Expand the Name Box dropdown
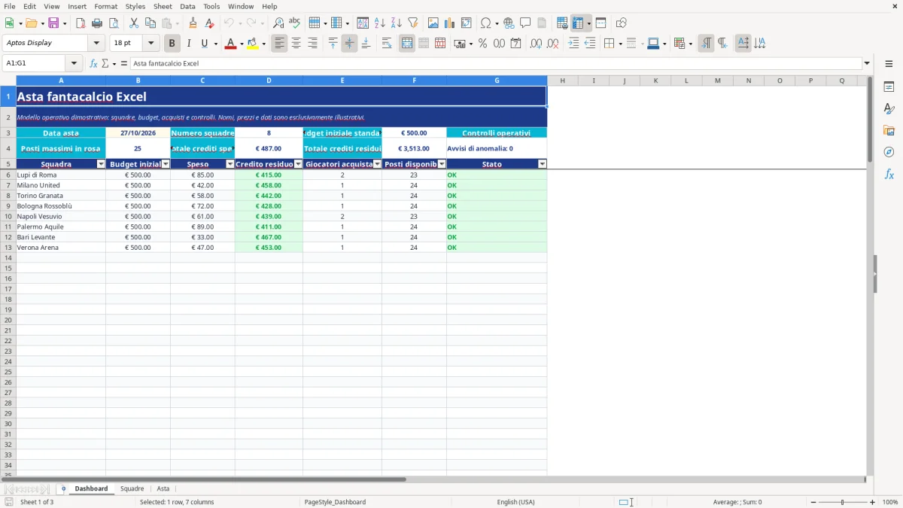Viewport: 903px width, 508px height. click(x=74, y=63)
